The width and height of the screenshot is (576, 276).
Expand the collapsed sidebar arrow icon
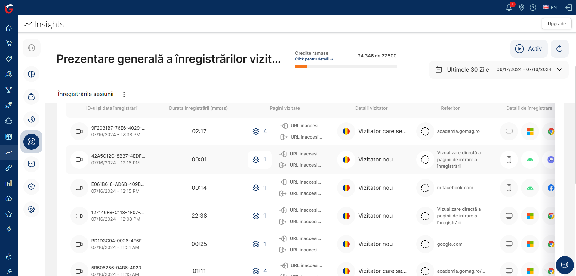31,48
